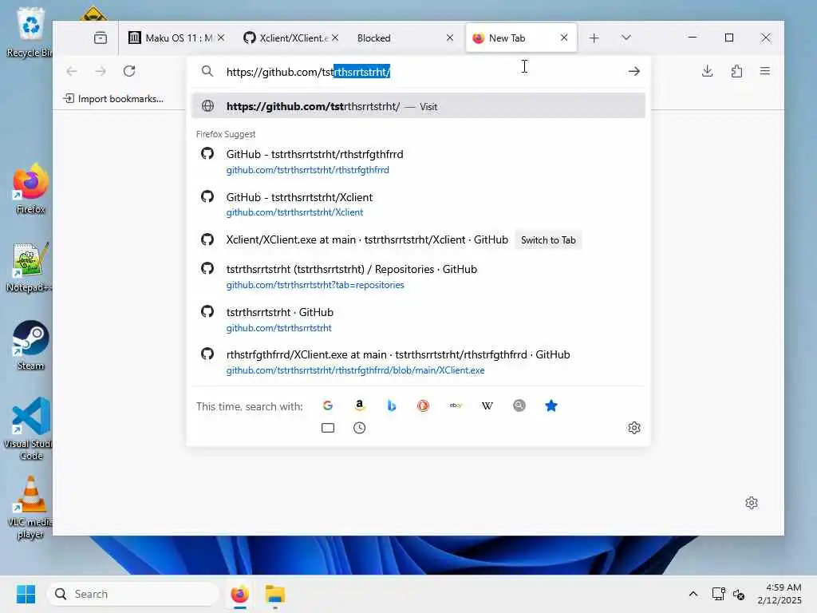Open tstrthsrrtstrht · GitHub profile suggestion
This screenshot has height=613, width=817.
pyautogui.click(x=418, y=319)
